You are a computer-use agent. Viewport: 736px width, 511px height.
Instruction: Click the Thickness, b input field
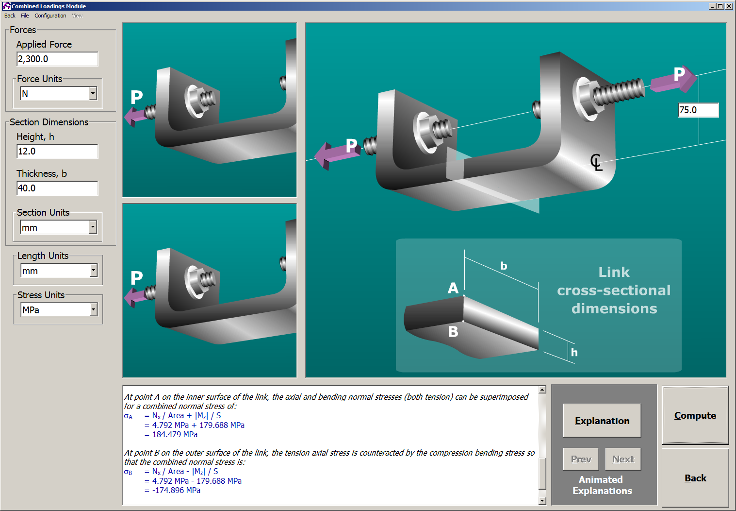[57, 188]
